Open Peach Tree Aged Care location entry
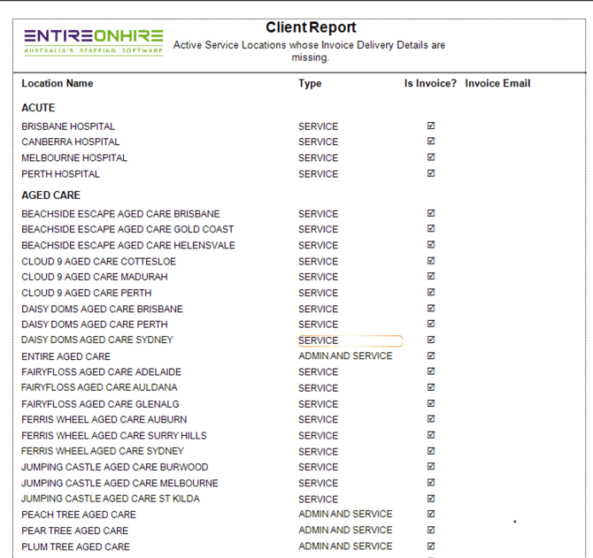This screenshot has width=593, height=558. [x=79, y=515]
